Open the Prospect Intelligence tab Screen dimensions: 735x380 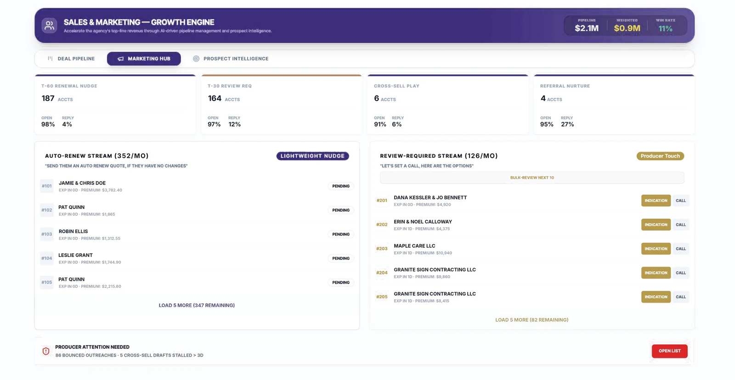click(231, 59)
